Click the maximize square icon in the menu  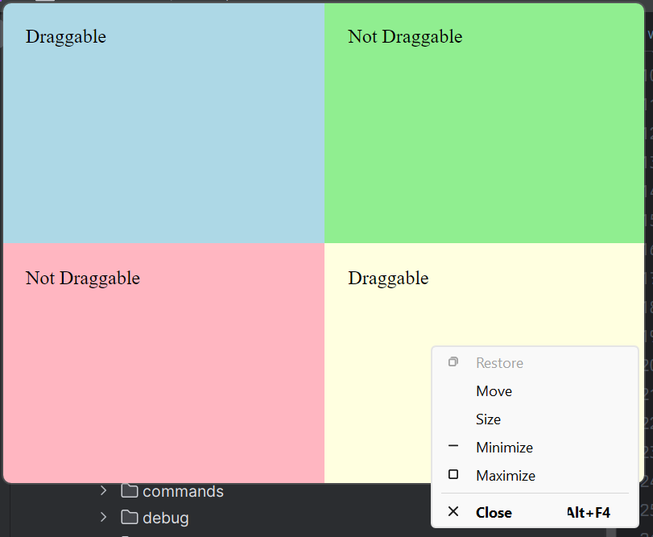453,475
